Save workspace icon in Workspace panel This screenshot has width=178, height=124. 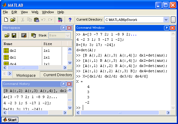point(14,35)
